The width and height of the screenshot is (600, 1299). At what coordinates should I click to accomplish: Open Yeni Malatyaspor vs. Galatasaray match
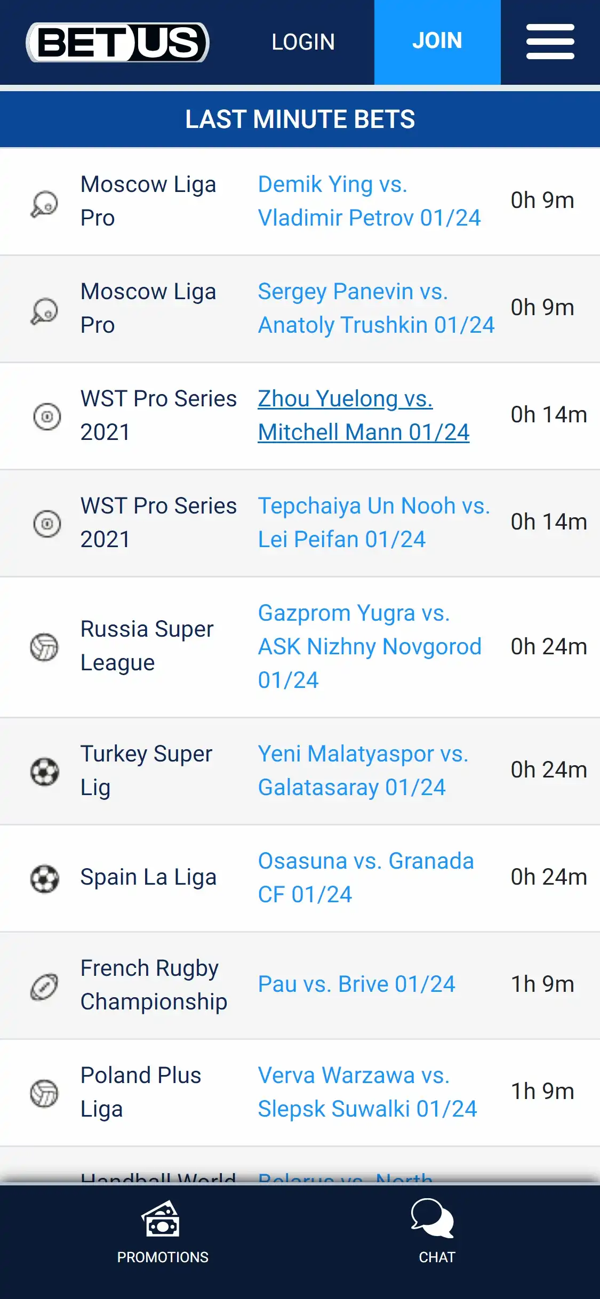pos(363,771)
